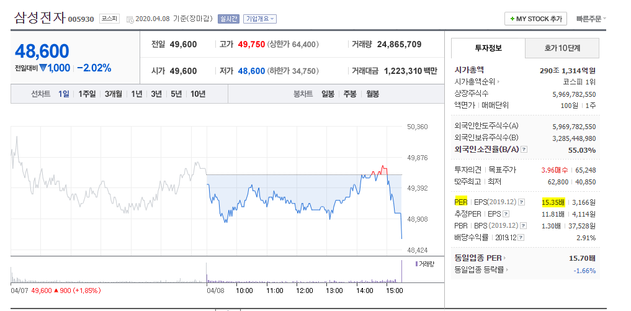Click 3.96매수 investment opinion value
Viewport: 631px width, 311px height.
555,170
